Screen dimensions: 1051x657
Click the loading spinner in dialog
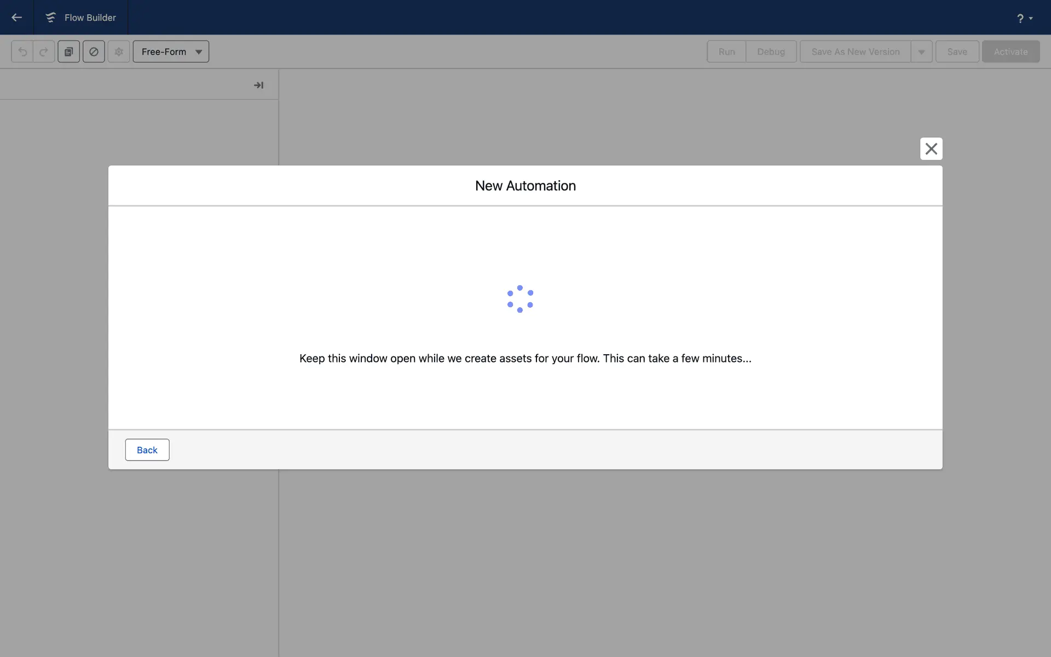click(x=520, y=299)
